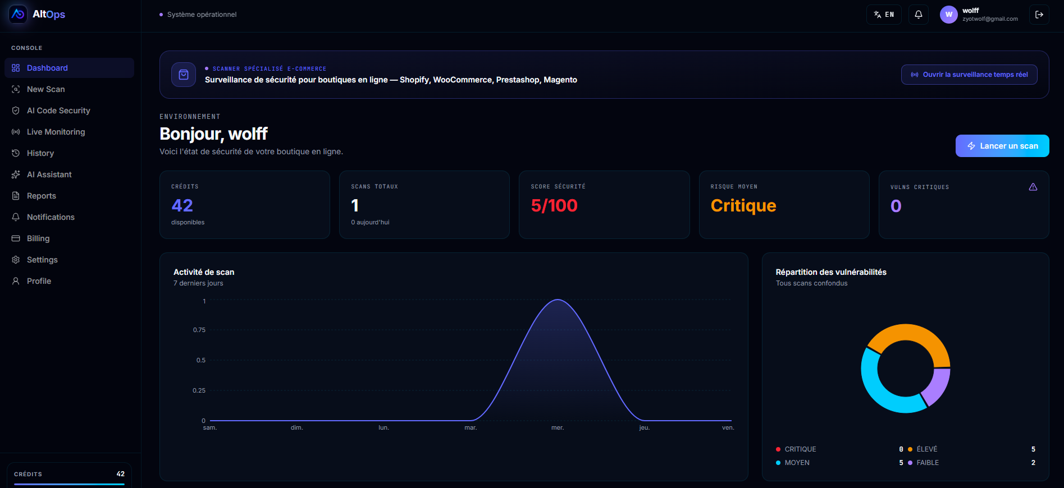Click the wolff user avatar circle
This screenshot has width=1064, height=488.
click(x=949, y=15)
